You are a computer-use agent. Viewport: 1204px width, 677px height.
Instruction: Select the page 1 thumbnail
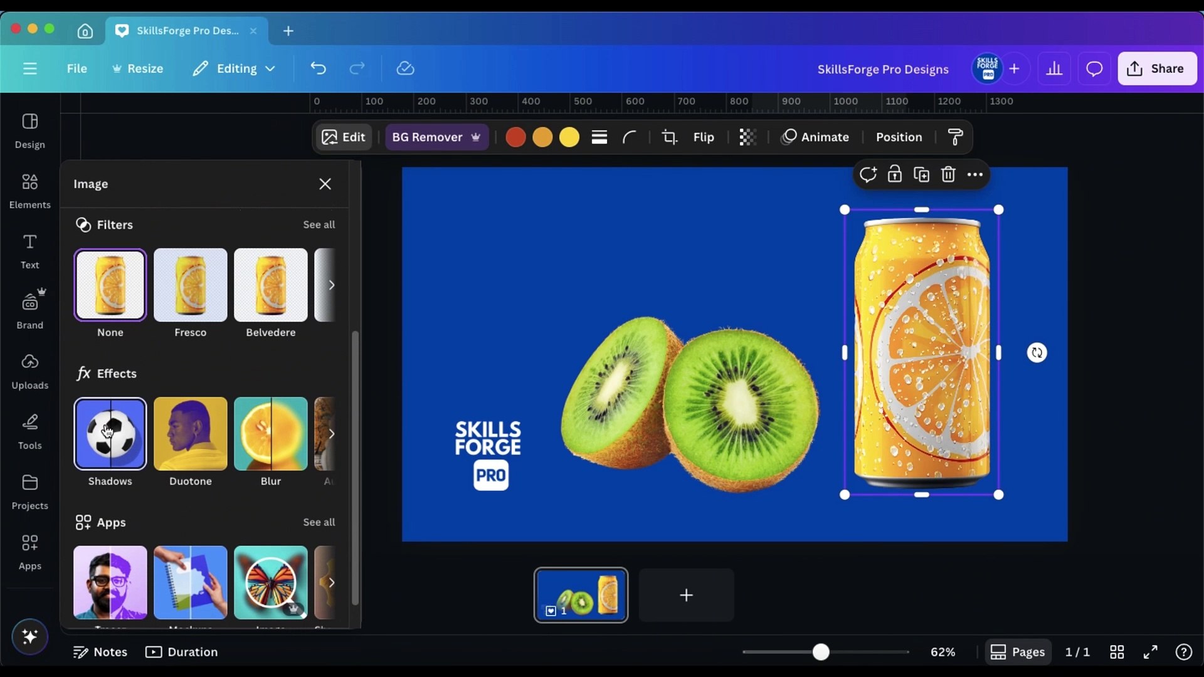point(581,595)
